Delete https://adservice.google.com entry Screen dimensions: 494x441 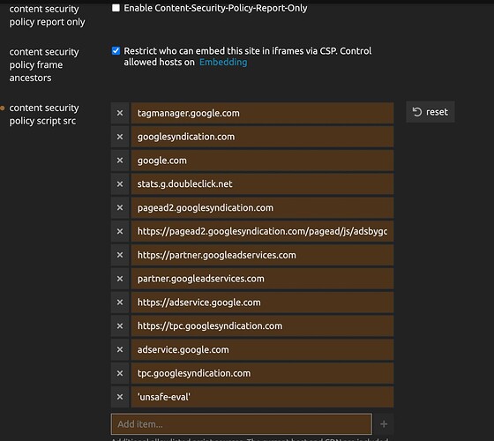point(120,302)
